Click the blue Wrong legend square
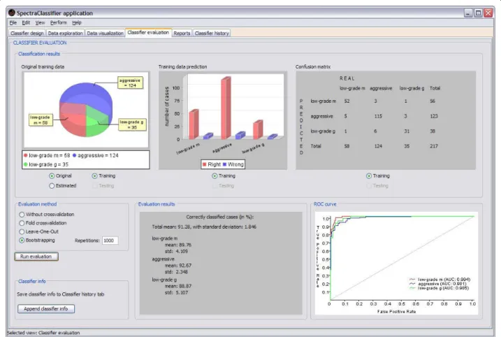 coord(224,164)
